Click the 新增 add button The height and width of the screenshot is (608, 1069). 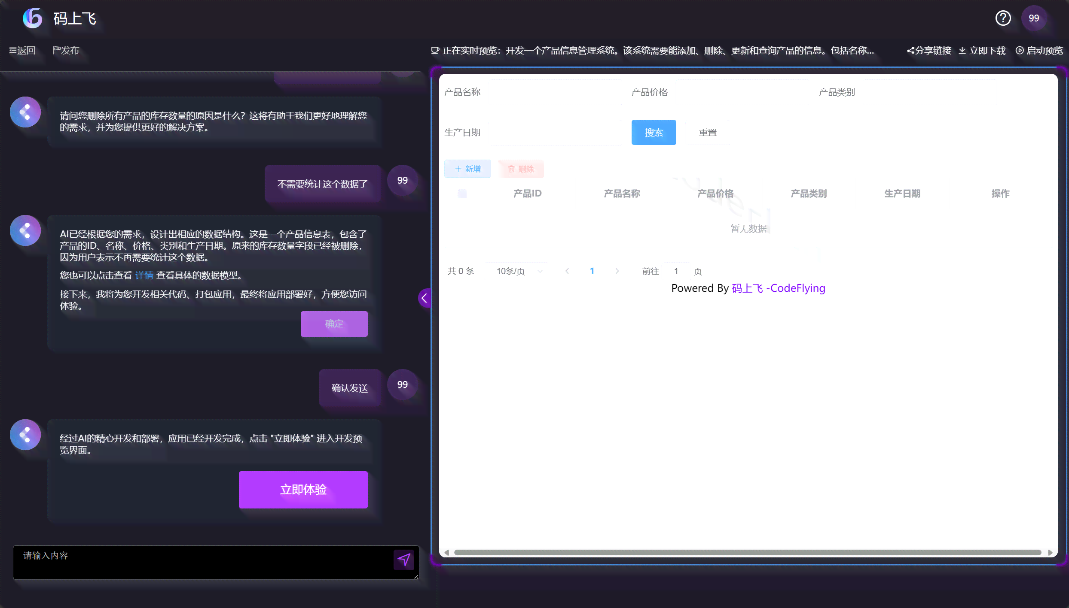click(467, 169)
